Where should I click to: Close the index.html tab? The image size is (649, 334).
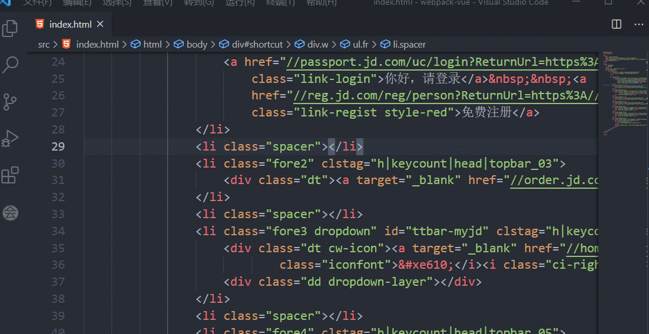click(101, 24)
